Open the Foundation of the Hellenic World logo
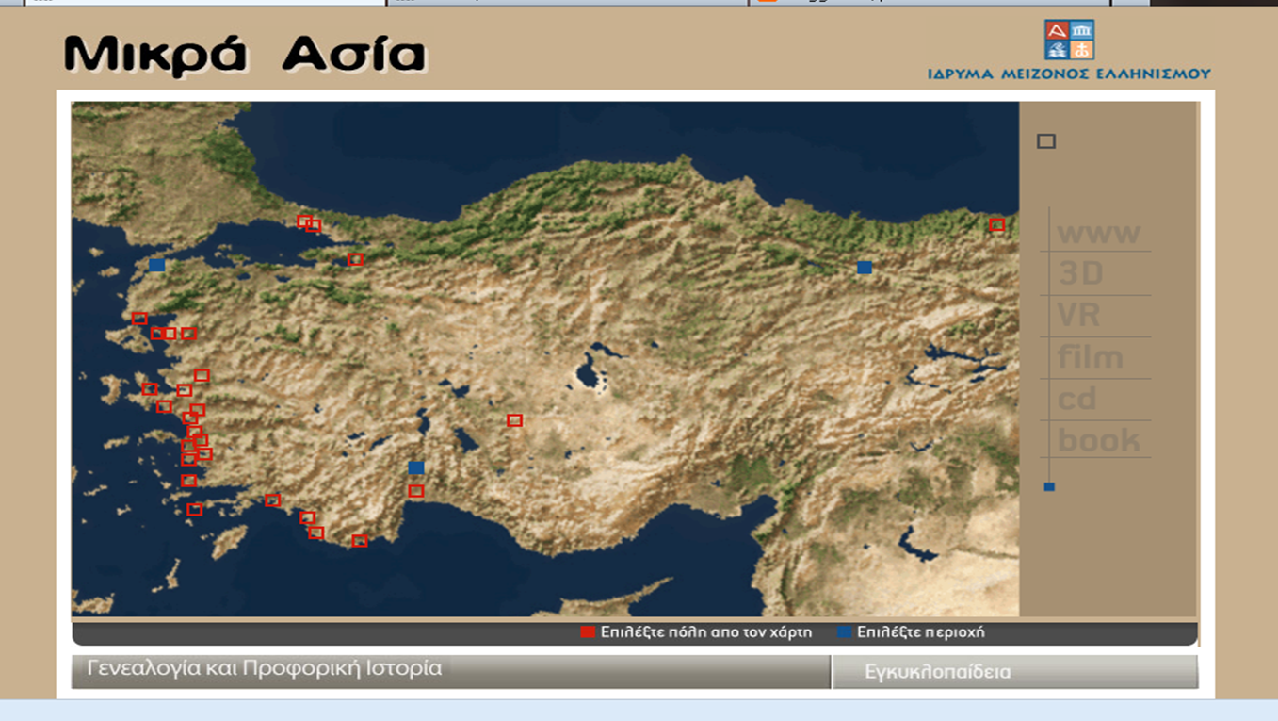Image resolution: width=1278 pixels, height=721 pixels. pyautogui.click(x=1069, y=50)
